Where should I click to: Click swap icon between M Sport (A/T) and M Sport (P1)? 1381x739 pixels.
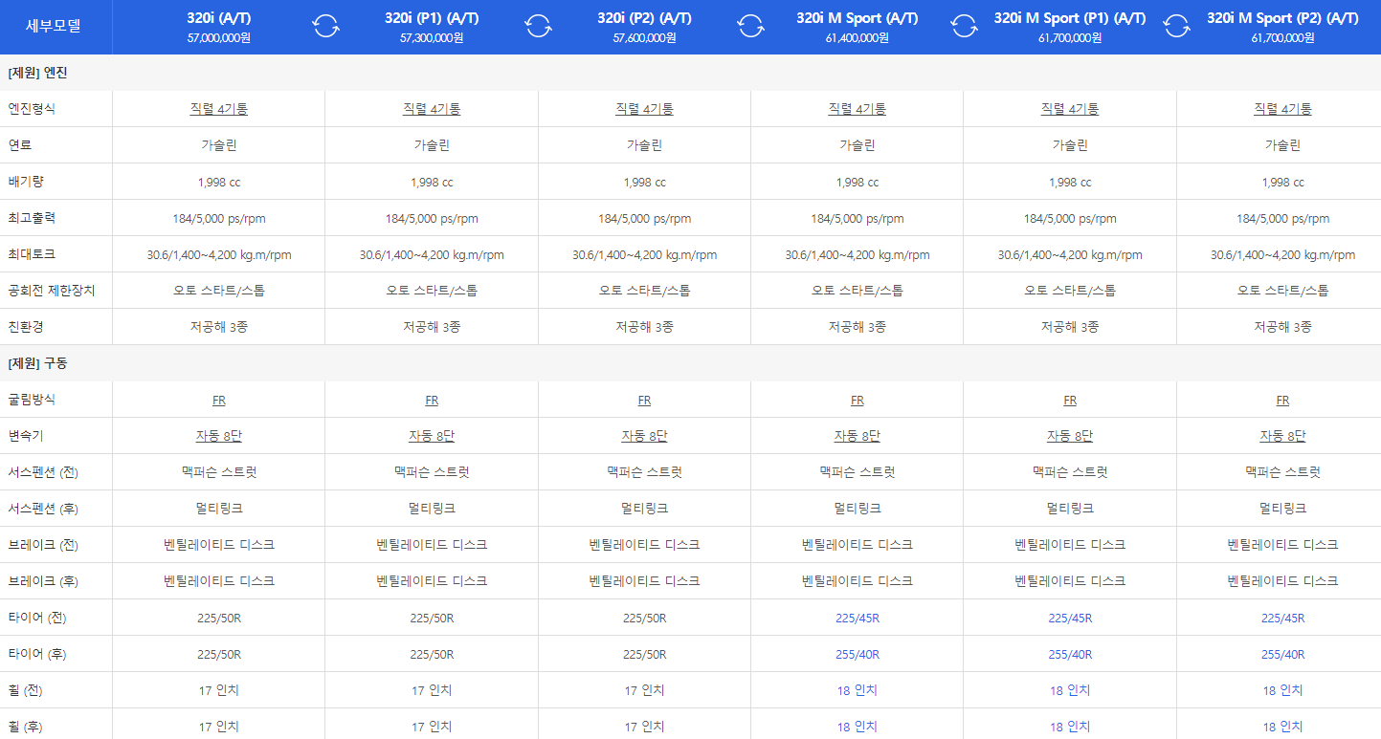pos(964,27)
